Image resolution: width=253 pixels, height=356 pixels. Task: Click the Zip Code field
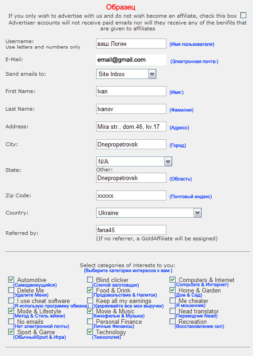click(x=131, y=196)
